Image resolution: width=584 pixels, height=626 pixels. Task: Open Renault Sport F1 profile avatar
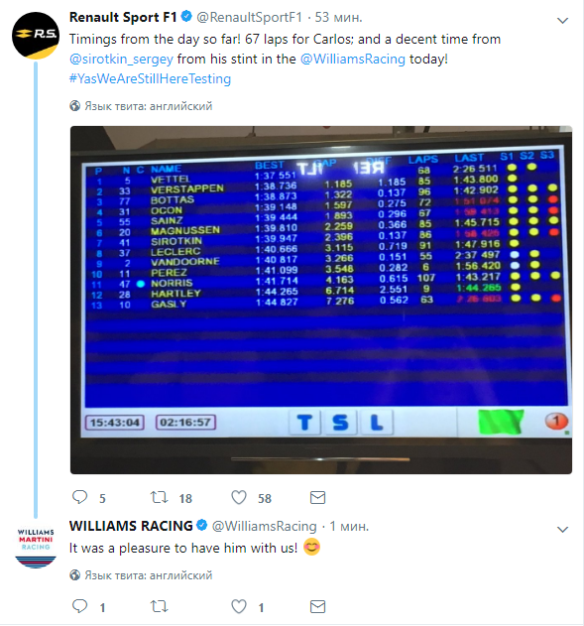(36, 36)
